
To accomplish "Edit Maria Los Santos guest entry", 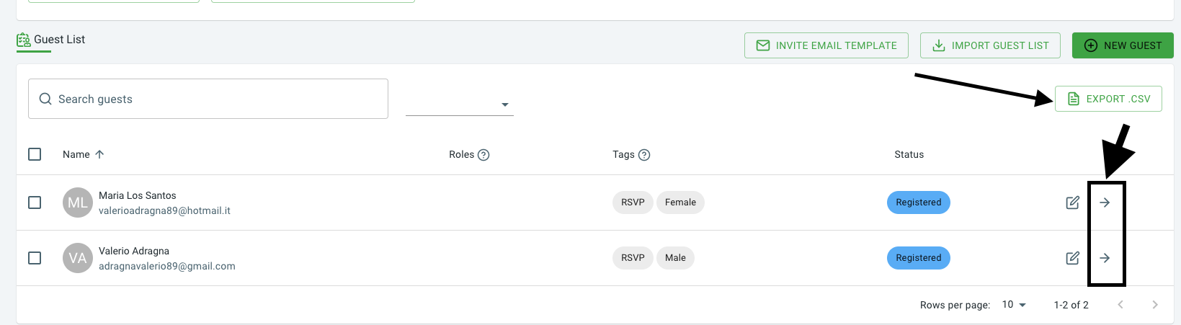I will coord(1072,202).
